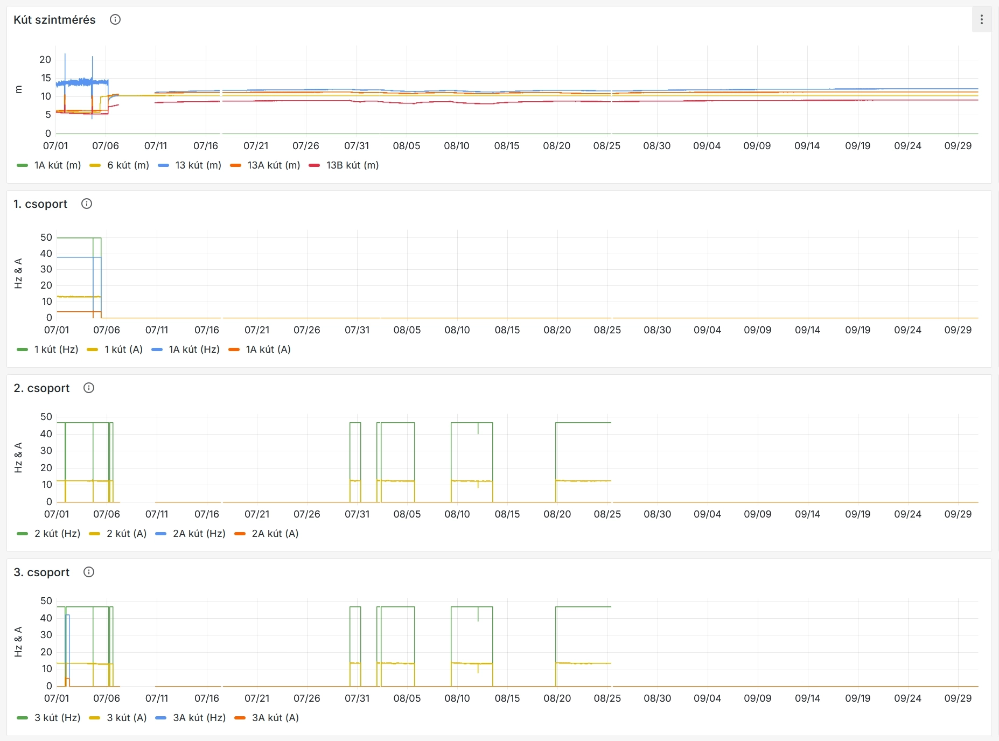Viewport: 999px width, 741px height.
Task: Click info icon beside 3. csoport title
Action: 89,572
